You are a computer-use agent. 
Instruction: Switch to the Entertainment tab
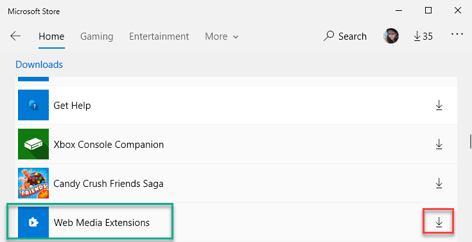coord(159,36)
